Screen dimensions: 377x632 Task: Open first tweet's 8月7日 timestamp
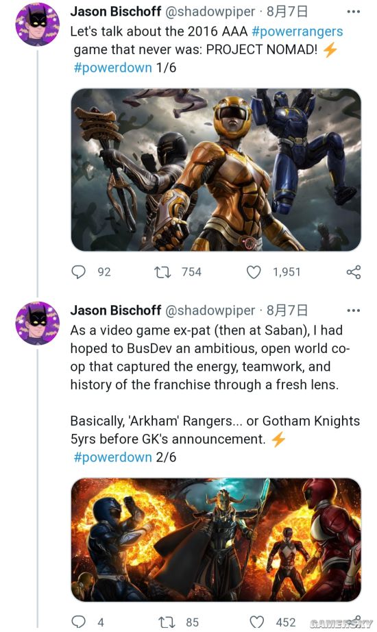pos(287,11)
